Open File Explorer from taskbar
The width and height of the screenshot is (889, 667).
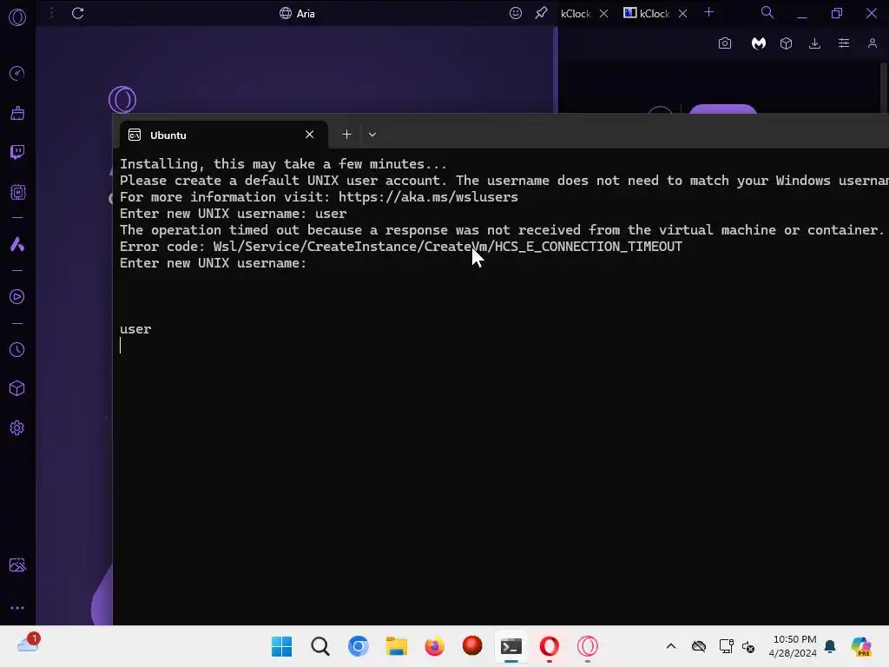(396, 646)
